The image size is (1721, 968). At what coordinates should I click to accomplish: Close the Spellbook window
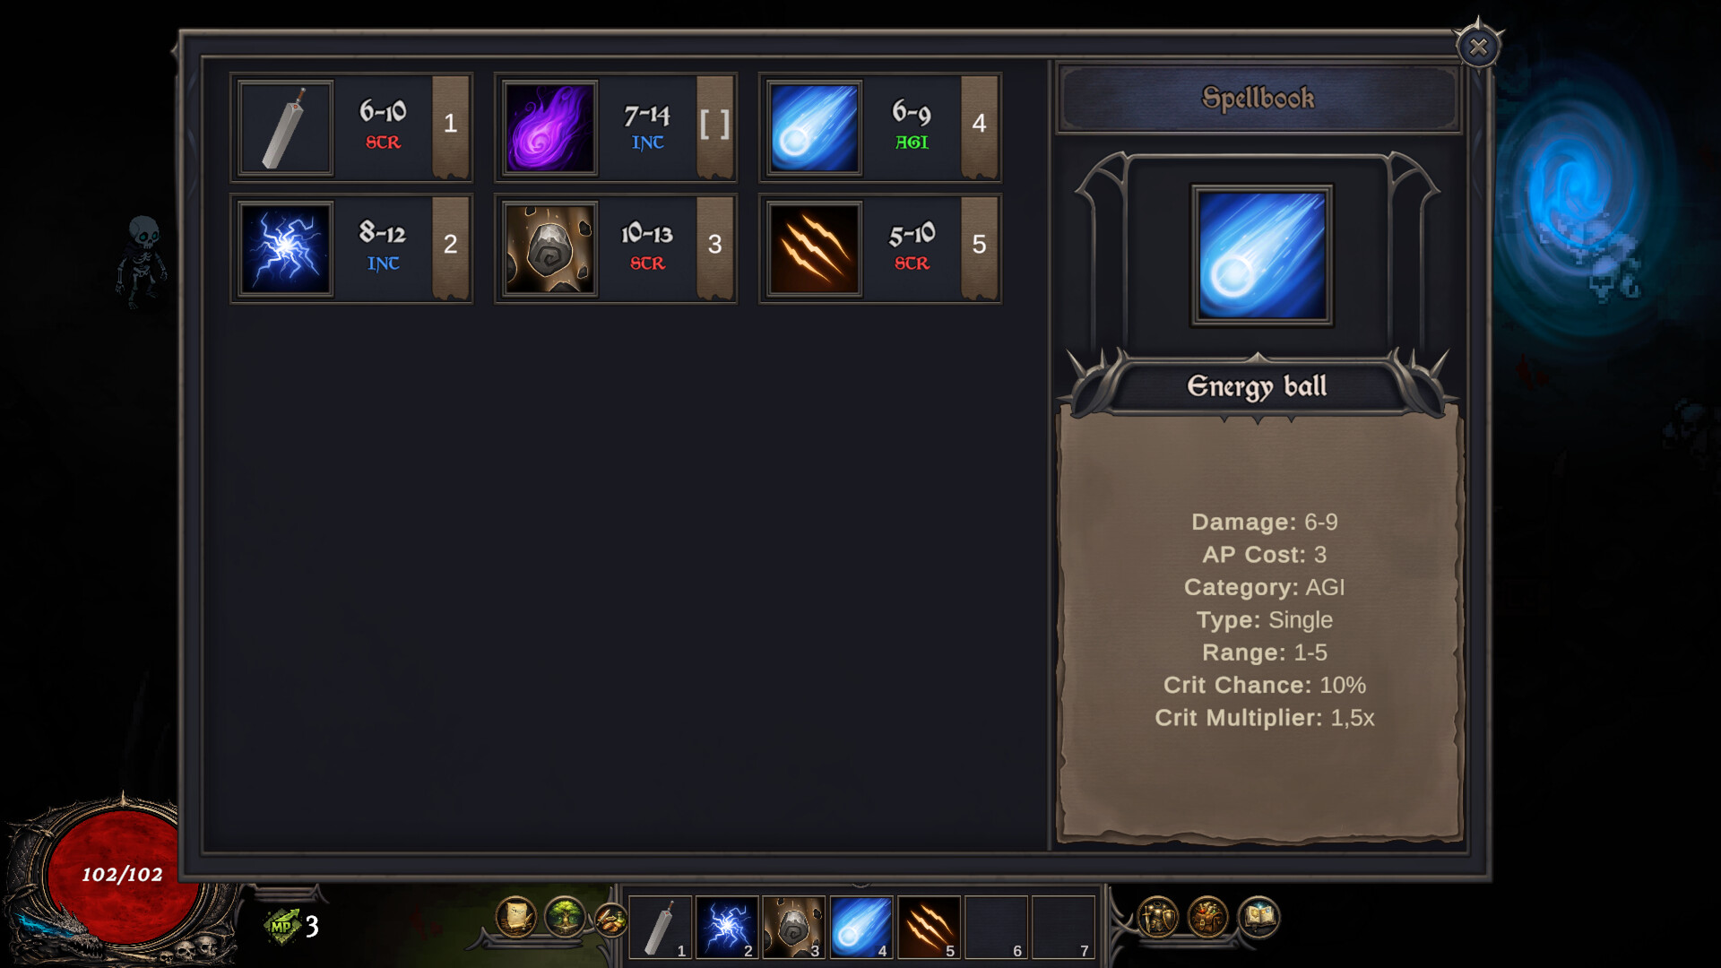point(1478,47)
